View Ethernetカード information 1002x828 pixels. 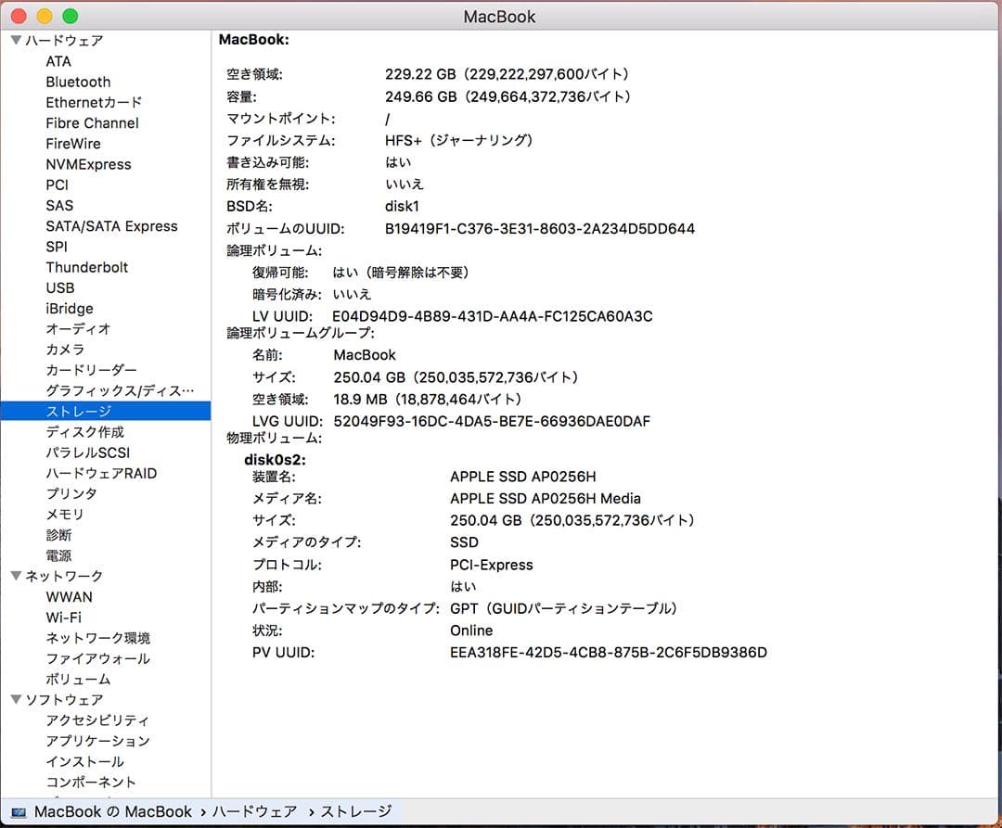pyautogui.click(x=95, y=102)
